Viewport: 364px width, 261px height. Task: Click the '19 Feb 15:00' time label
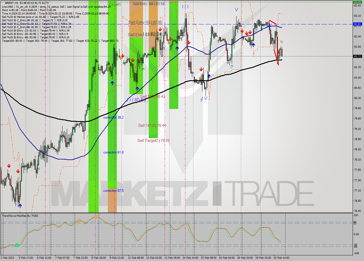[263, 258]
